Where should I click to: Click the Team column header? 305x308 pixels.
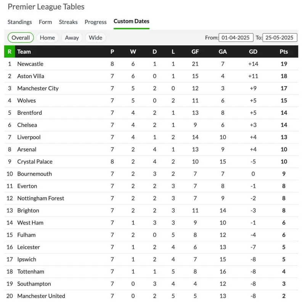[24, 52]
